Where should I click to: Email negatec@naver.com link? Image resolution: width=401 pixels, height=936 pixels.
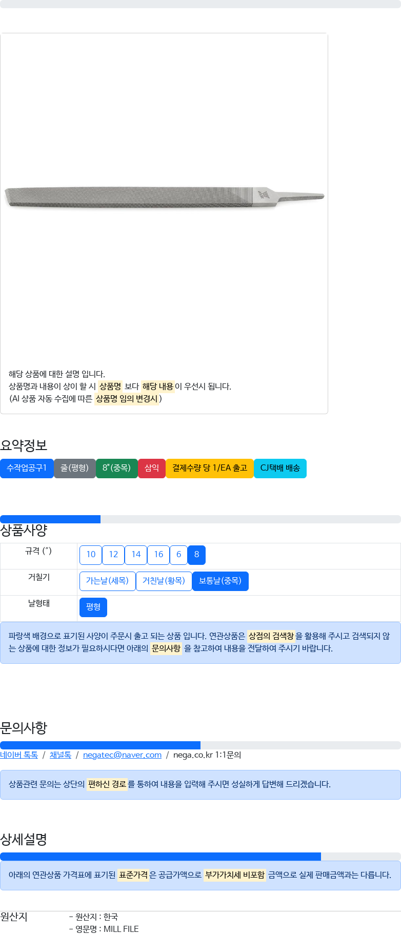pos(122,755)
